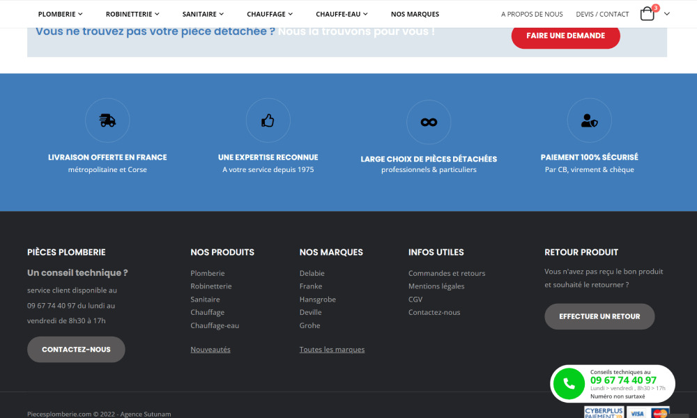
Task: Open the Mentions légales link
Action: [436, 286]
